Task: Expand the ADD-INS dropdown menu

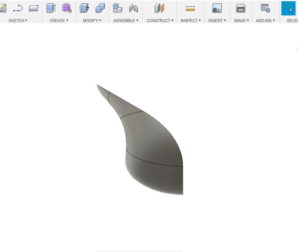Action: pos(265,21)
